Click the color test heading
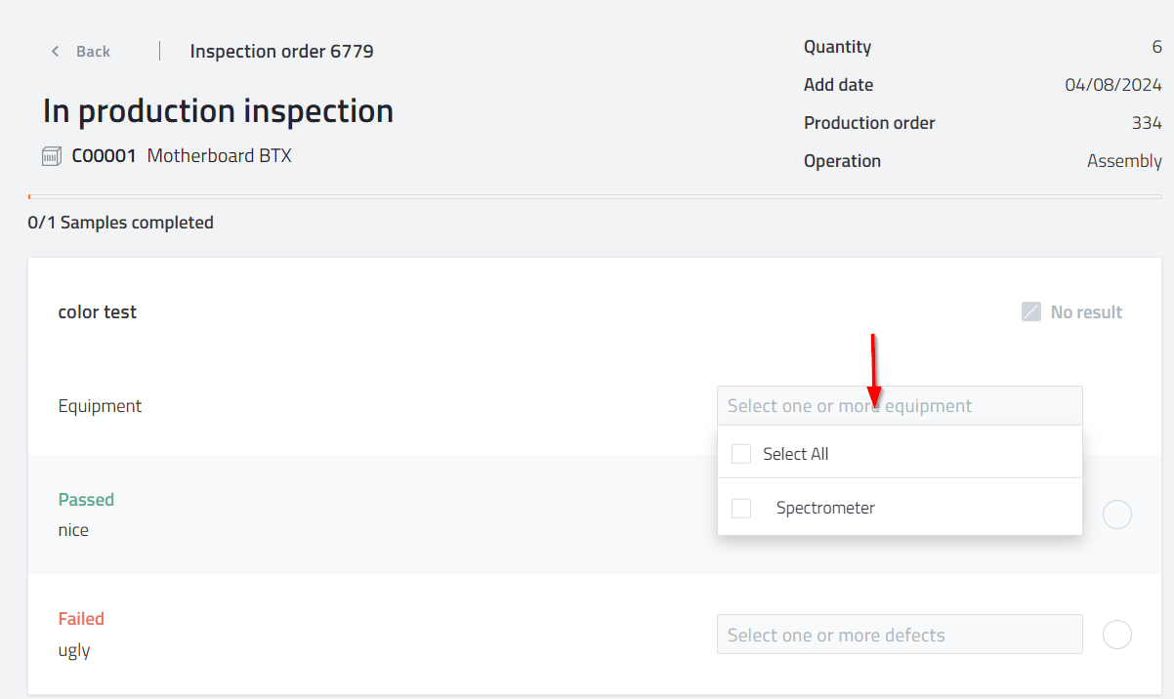 [x=98, y=312]
